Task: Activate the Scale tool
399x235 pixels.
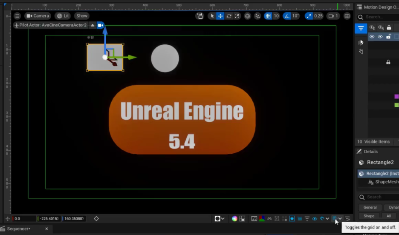Action: tap(237, 16)
